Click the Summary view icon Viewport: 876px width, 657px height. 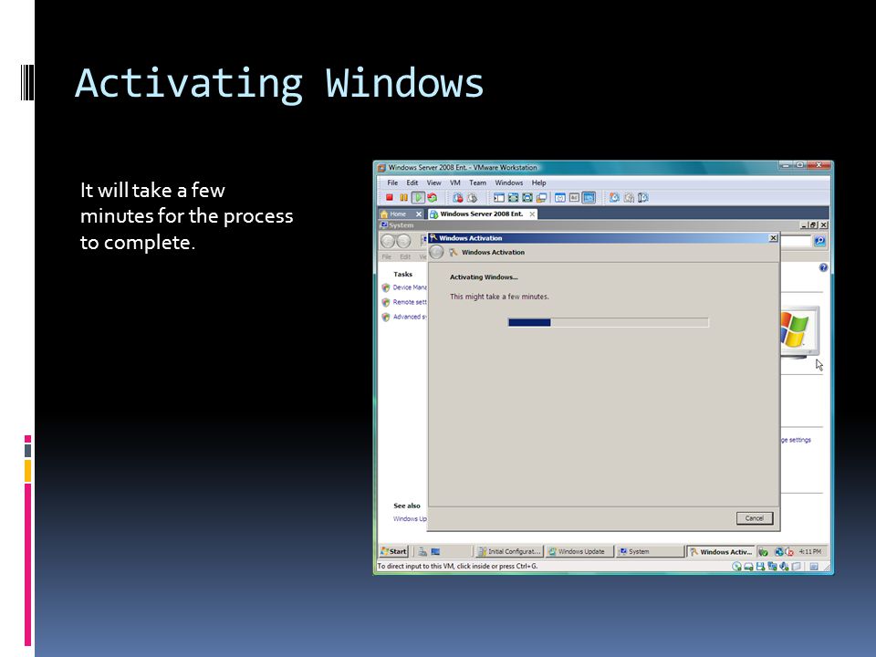point(559,197)
